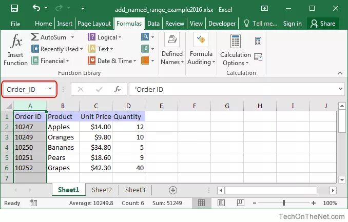Collapse the ribbon with the chevron
The image size is (348, 222).
tap(340, 73)
